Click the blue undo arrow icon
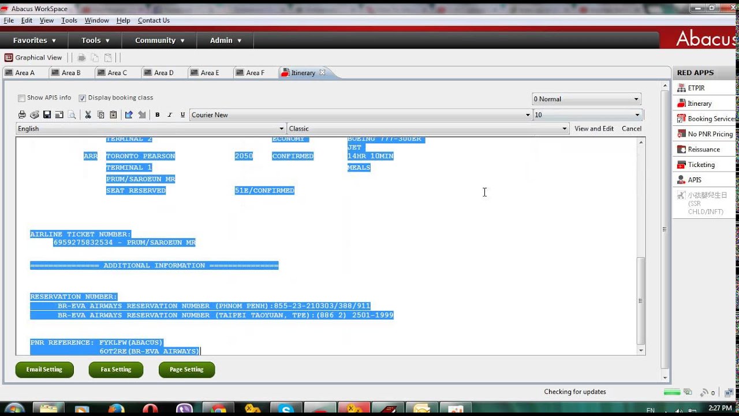The height and width of the screenshot is (416, 739). [x=129, y=115]
